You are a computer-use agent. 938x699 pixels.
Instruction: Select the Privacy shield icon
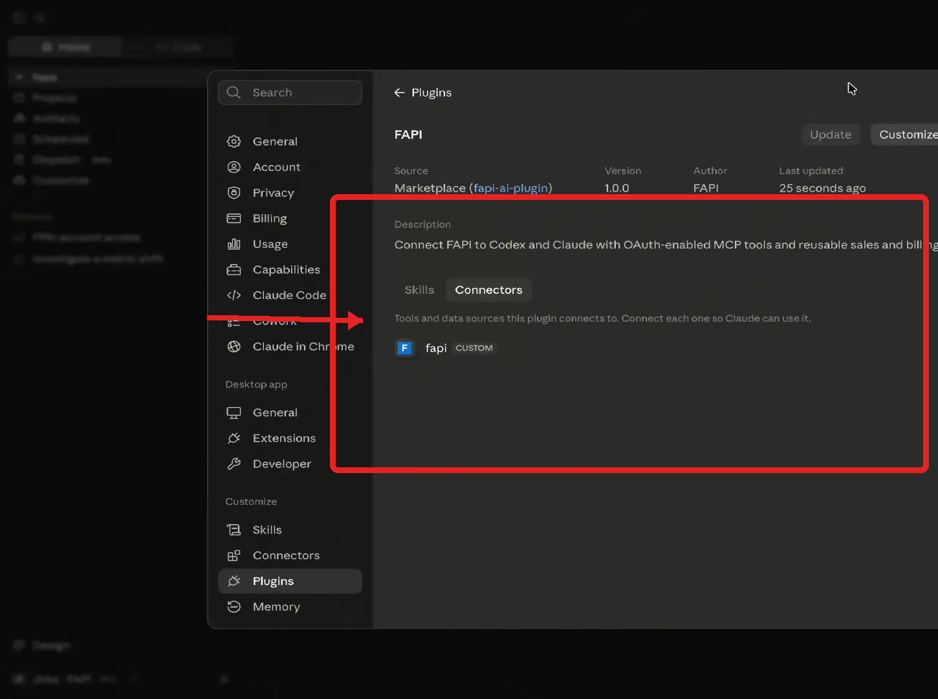[234, 193]
